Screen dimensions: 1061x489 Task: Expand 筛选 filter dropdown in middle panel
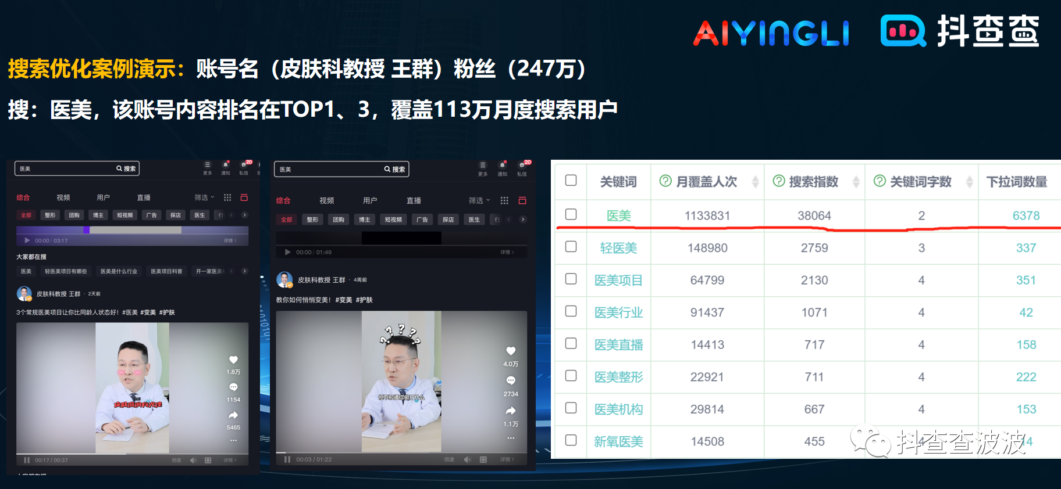pyautogui.click(x=479, y=200)
